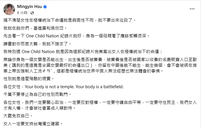201x129 pixels.
Task: Click the line 大罷免救自己
Action: (18, 116)
